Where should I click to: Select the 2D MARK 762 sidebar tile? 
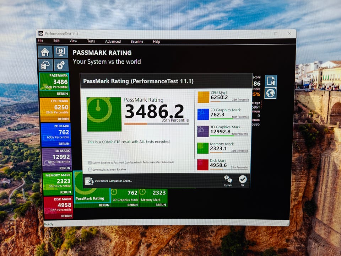click(x=56, y=132)
